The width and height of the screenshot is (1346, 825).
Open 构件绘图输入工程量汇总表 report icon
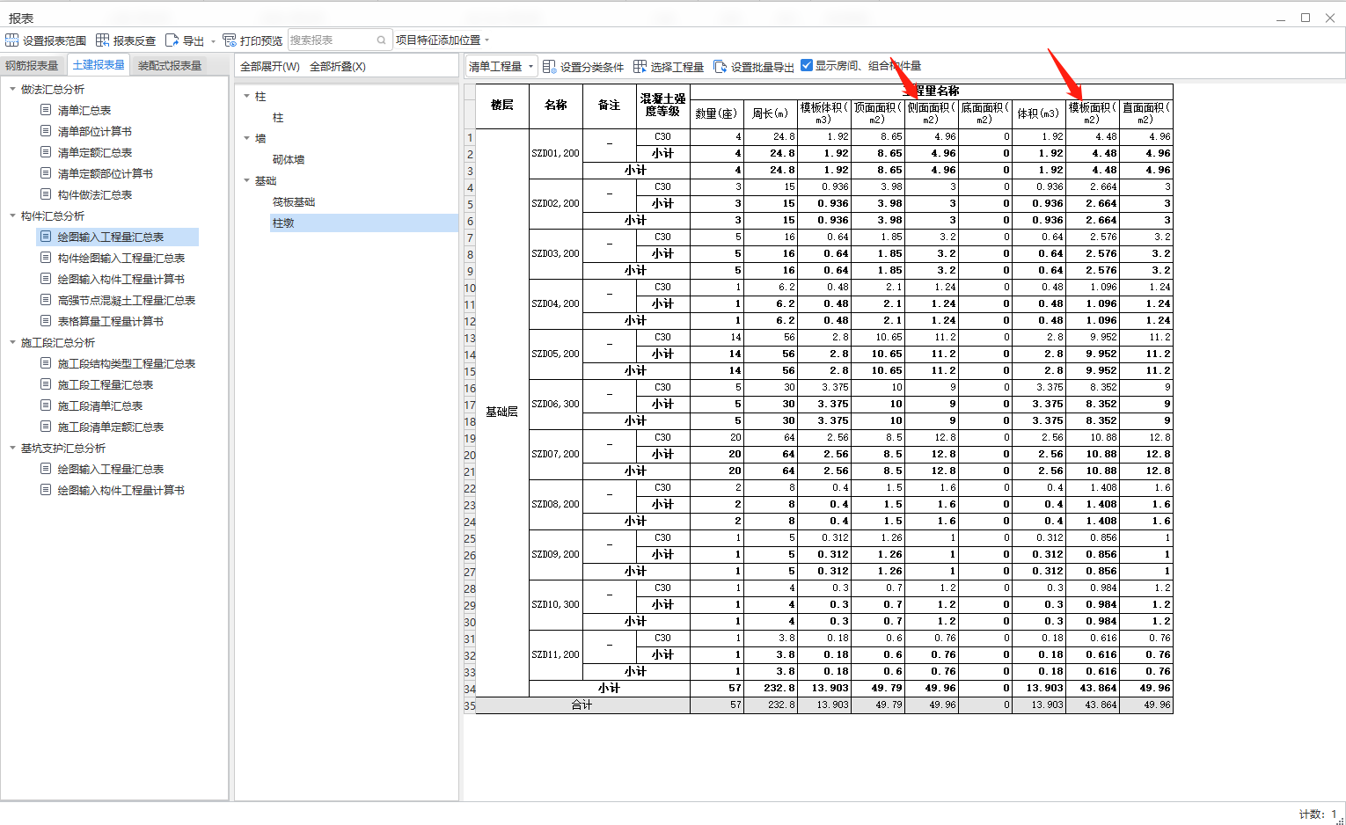[x=46, y=258]
